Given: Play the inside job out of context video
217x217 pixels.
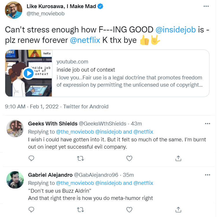Looking at the screenshot, I should [x=29, y=73].
